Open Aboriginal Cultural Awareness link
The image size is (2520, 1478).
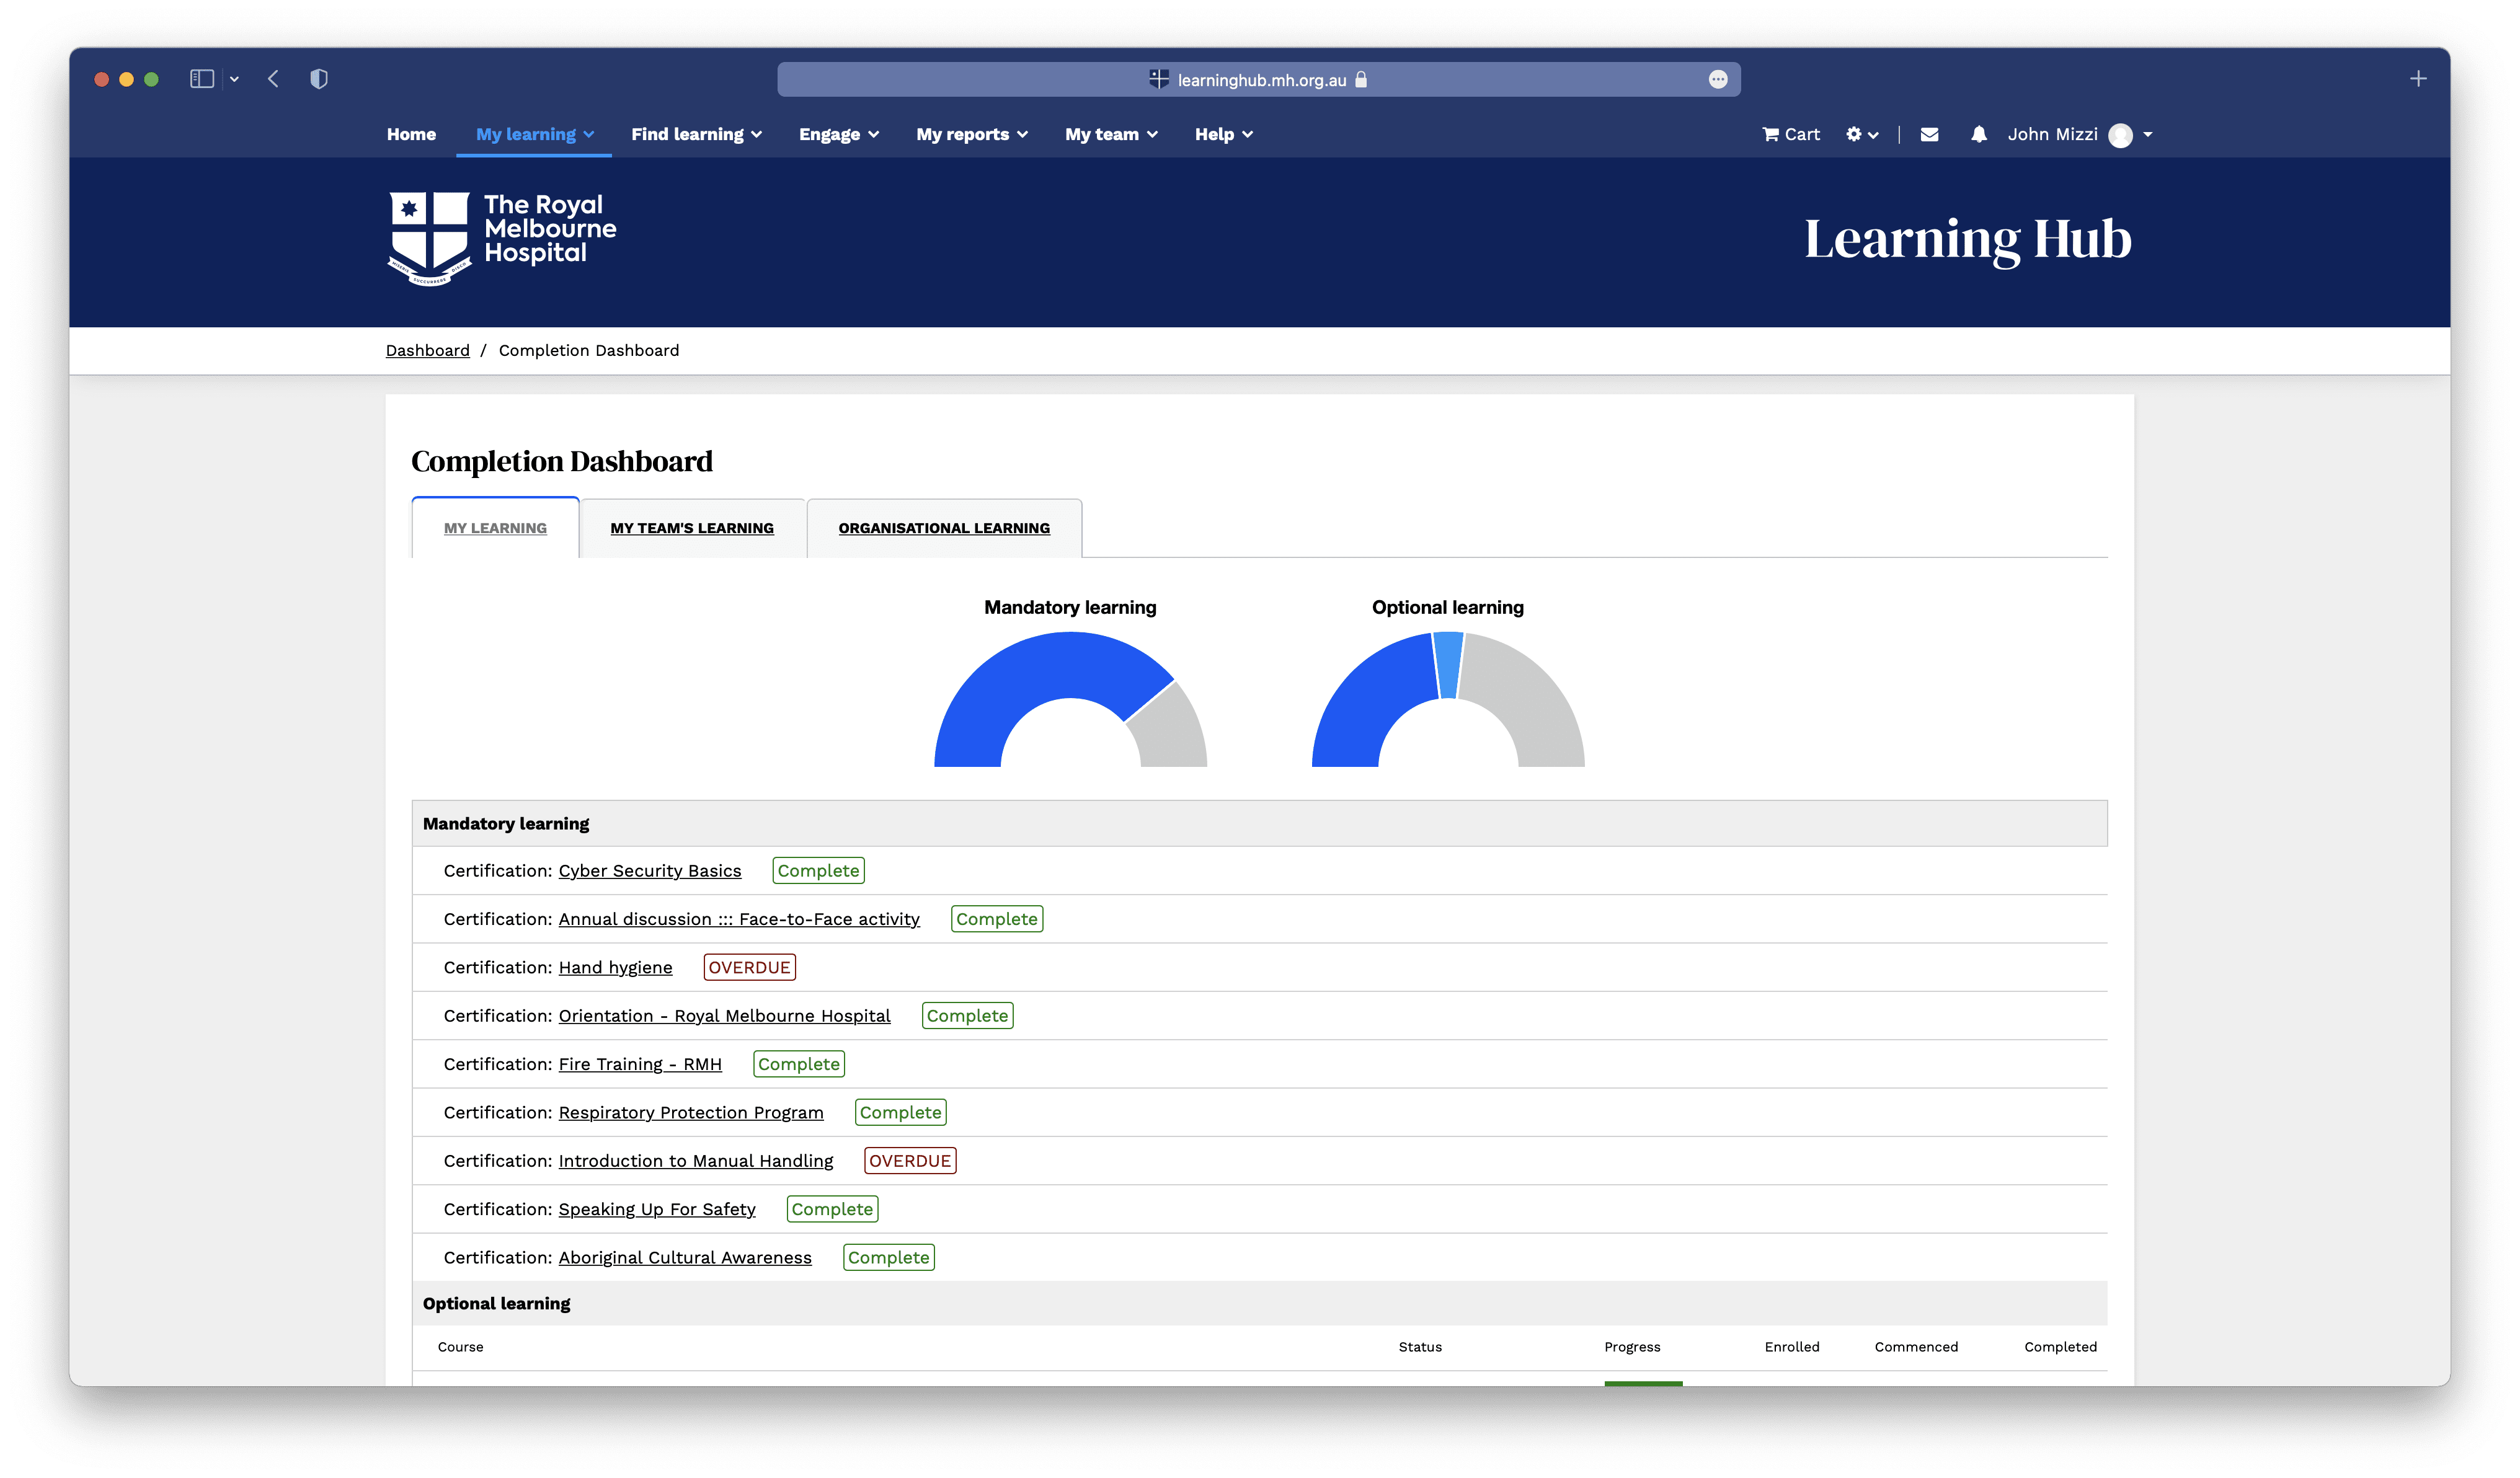(x=685, y=1258)
